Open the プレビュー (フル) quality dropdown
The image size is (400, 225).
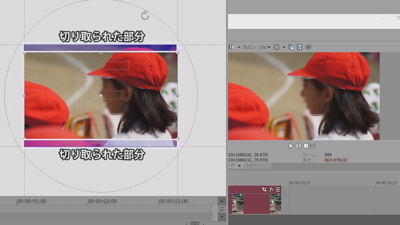pyautogui.click(x=256, y=47)
